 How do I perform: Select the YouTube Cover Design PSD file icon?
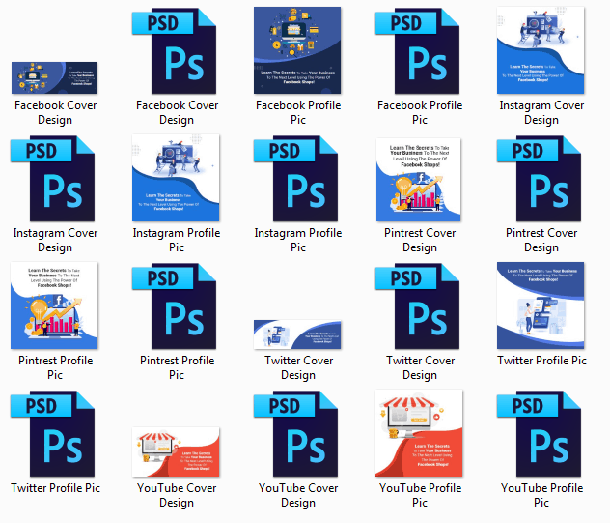tap(297, 434)
